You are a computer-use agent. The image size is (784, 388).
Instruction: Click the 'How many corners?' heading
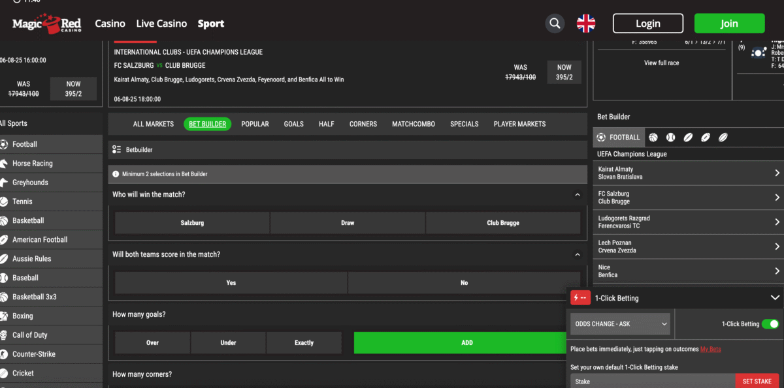[x=142, y=374]
